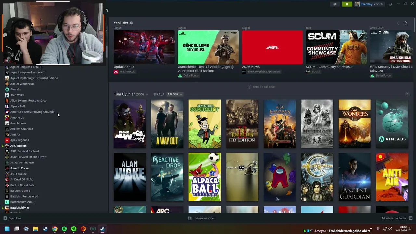The image size is (416, 234).
Task: Open EA app from the taskbar
Action: (x=83, y=229)
